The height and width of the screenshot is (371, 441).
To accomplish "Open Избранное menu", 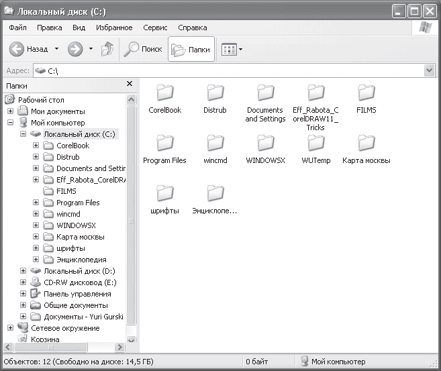I will tap(114, 28).
